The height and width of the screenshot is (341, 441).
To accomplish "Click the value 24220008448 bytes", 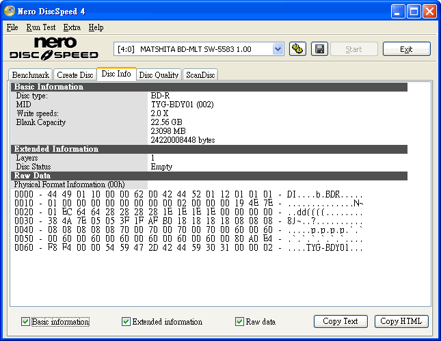I will tap(183, 140).
